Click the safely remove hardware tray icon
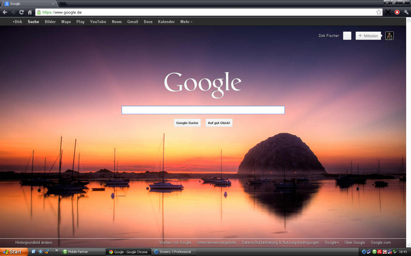Viewport: 411px width, 256px height. pos(395,252)
